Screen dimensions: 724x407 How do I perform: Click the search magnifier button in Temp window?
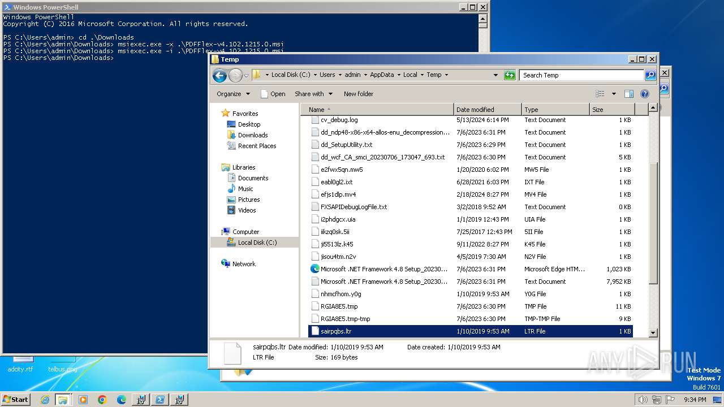pyautogui.click(x=650, y=75)
